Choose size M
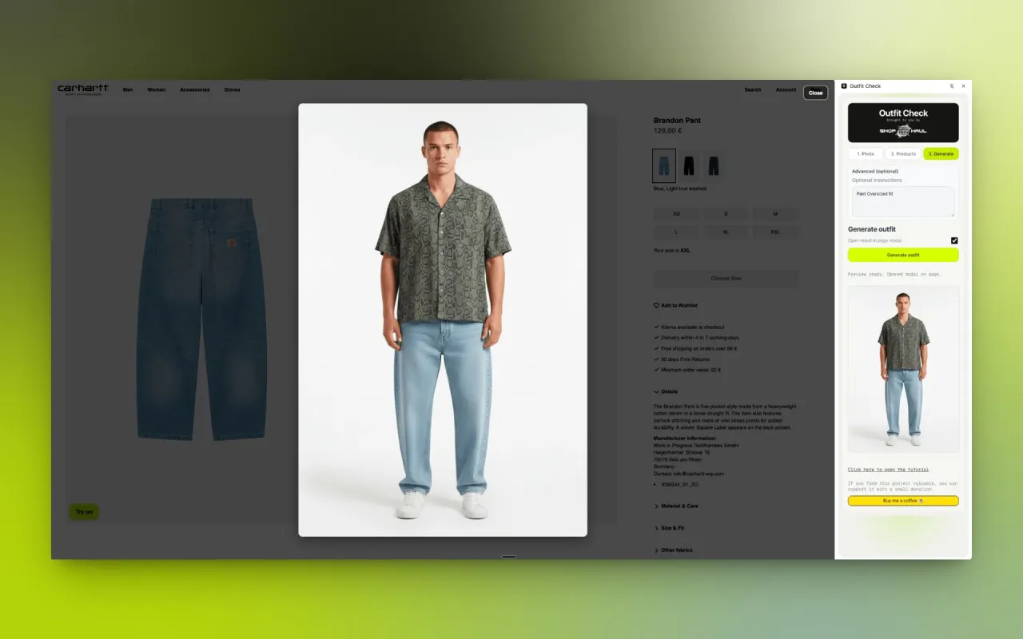The height and width of the screenshot is (639, 1023). click(x=775, y=214)
